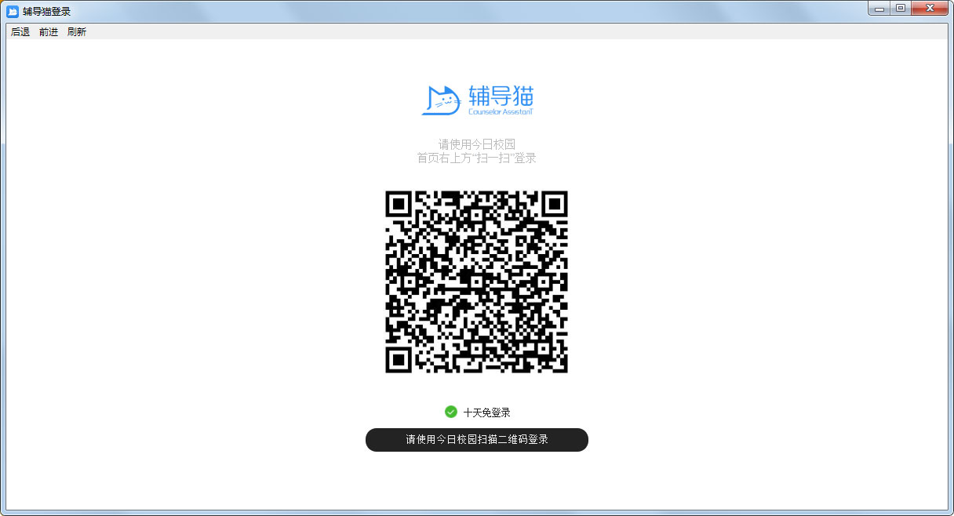Image resolution: width=954 pixels, height=516 pixels.
Task: Click the 辅导猫 logo text
Action: pyautogui.click(x=501, y=96)
